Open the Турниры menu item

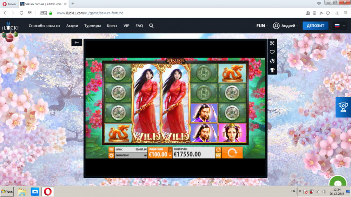click(x=92, y=26)
